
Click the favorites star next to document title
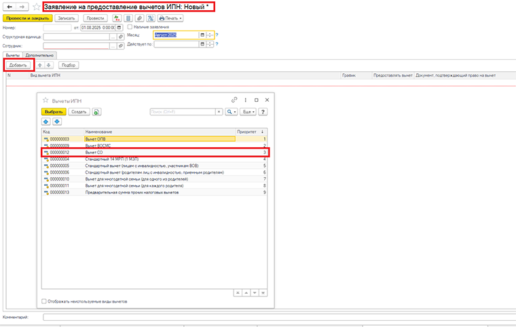36,7
